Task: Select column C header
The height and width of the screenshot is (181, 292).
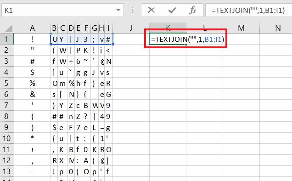Action: (x=62, y=28)
